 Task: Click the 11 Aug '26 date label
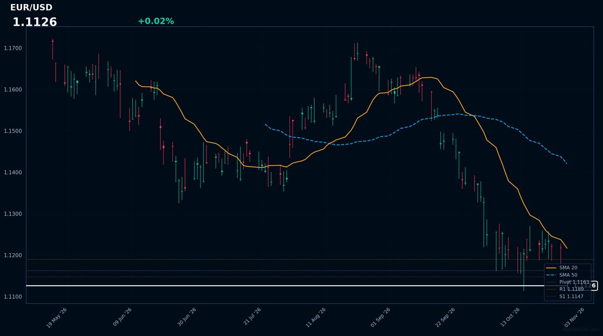click(316, 317)
